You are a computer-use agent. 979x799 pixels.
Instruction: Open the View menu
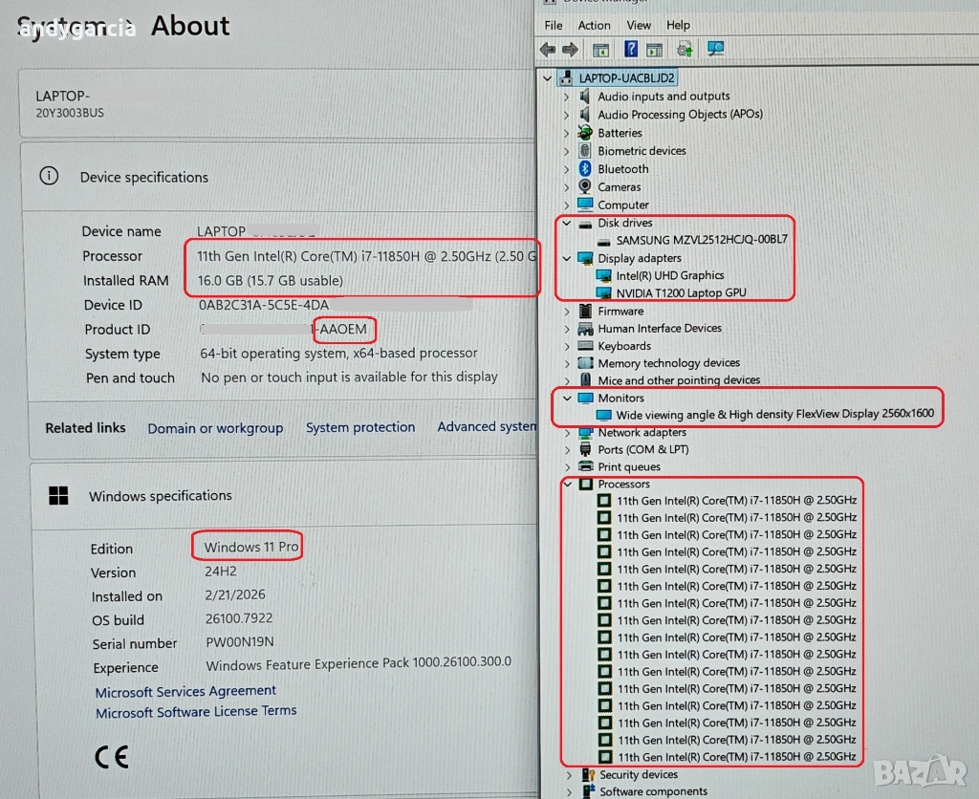[x=639, y=26]
